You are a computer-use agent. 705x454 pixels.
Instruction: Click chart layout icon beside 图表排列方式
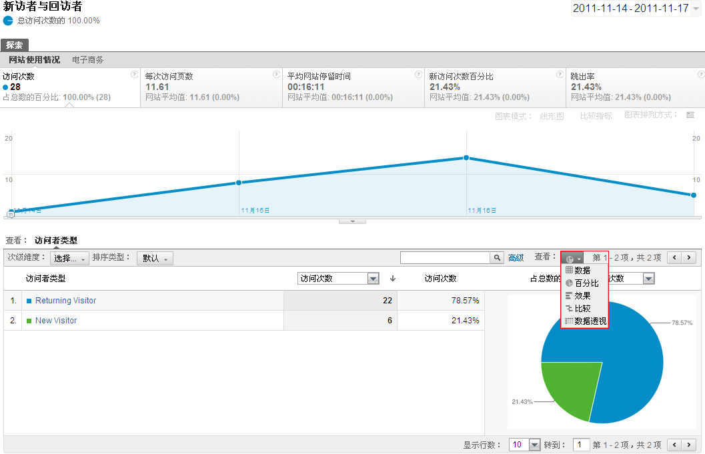pyautogui.click(x=690, y=115)
